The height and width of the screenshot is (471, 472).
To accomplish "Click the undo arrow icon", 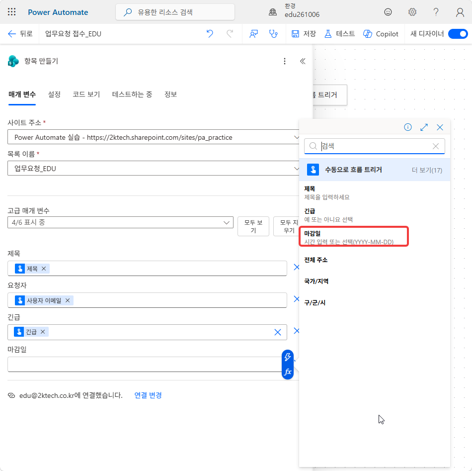I will tap(210, 33).
